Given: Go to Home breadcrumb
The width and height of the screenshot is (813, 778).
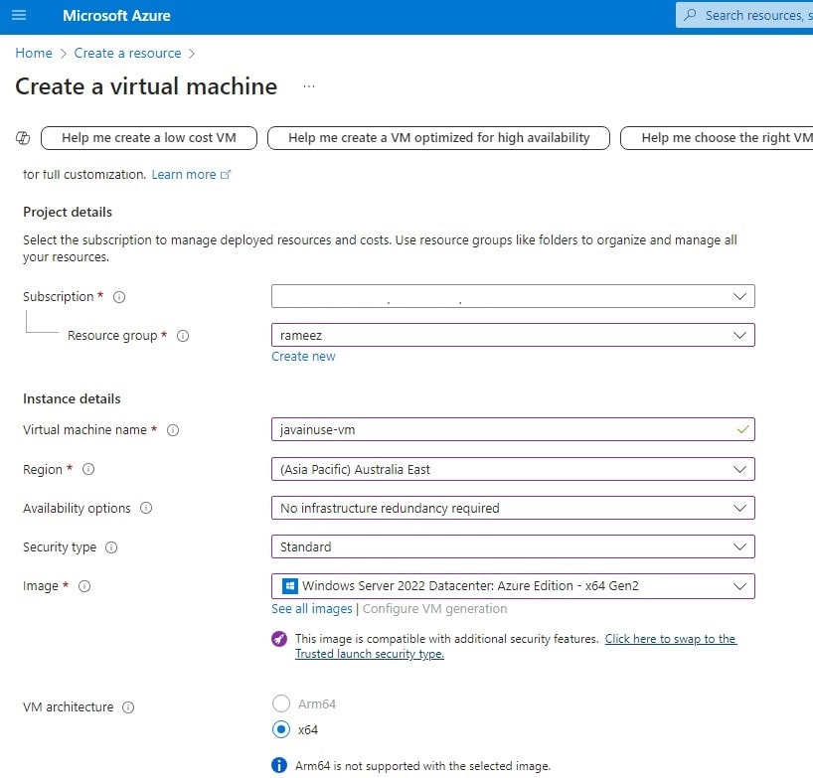Looking at the screenshot, I should [x=34, y=54].
